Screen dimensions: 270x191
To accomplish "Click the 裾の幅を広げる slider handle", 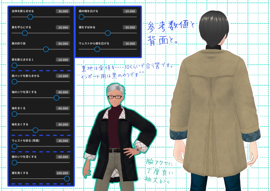I will pyautogui.click(x=81, y=17).
